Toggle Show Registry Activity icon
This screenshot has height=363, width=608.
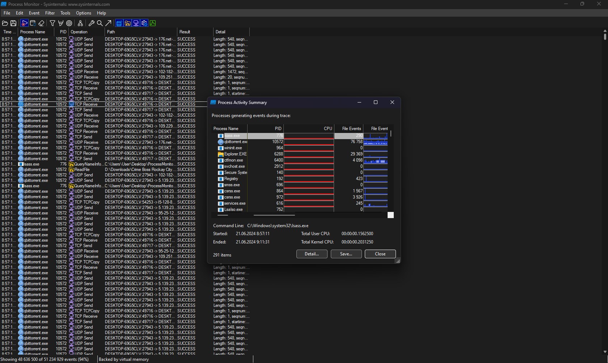pyautogui.click(x=119, y=23)
